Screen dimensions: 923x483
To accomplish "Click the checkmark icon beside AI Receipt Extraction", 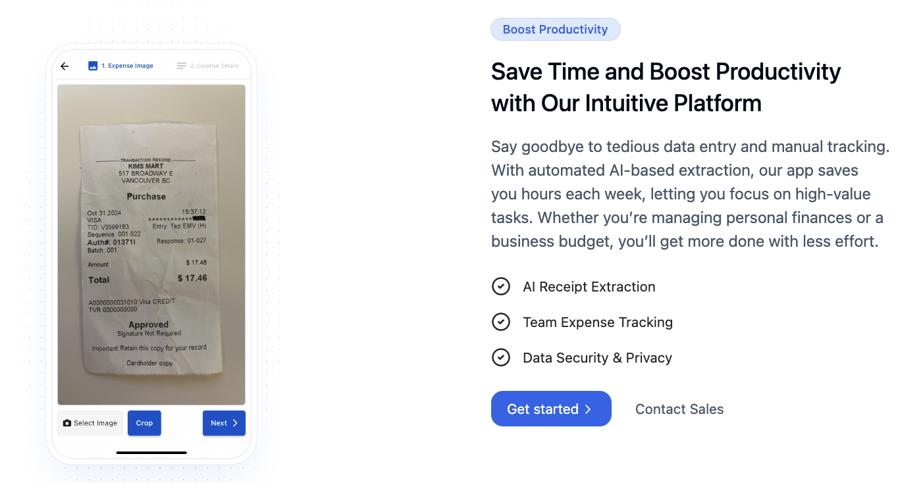I will pos(501,286).
